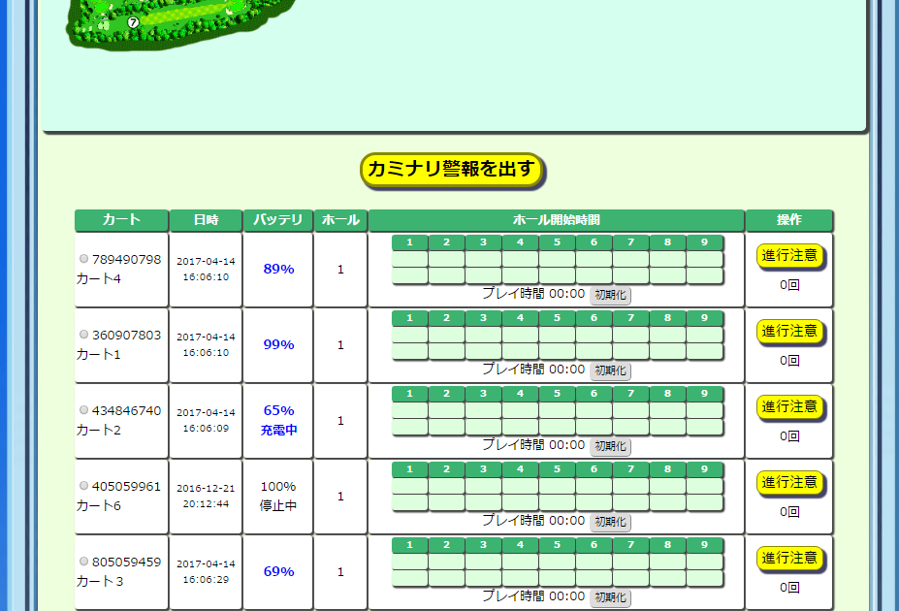This screenshot has width=899, height=611.
Task: Click the カミナリ警報を出す button
Action: tap(452, 170)
